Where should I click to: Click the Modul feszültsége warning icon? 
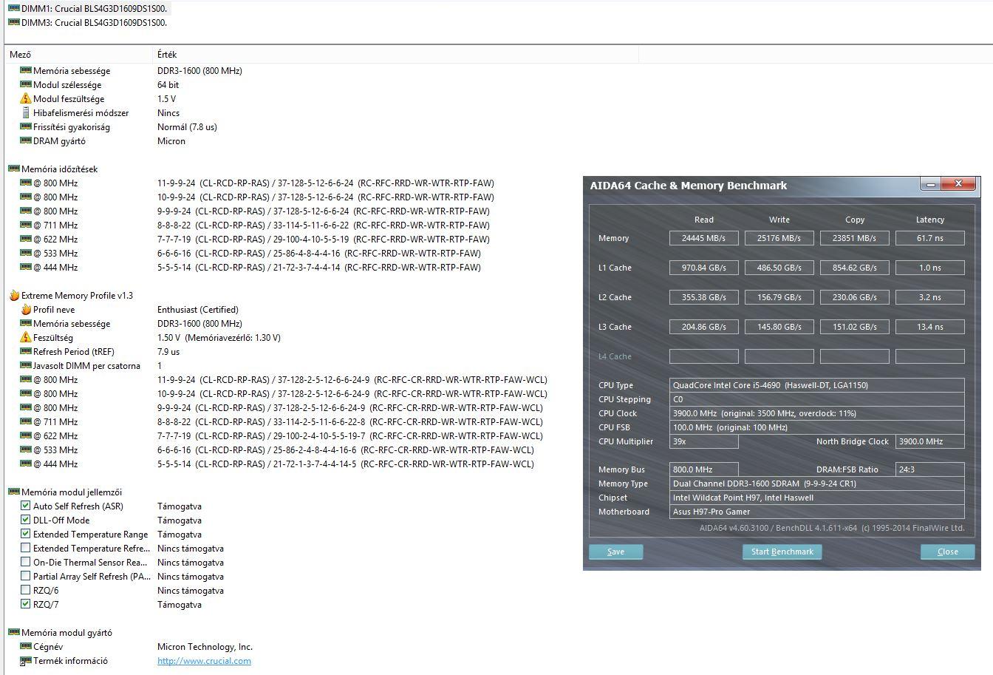point(26,98)
